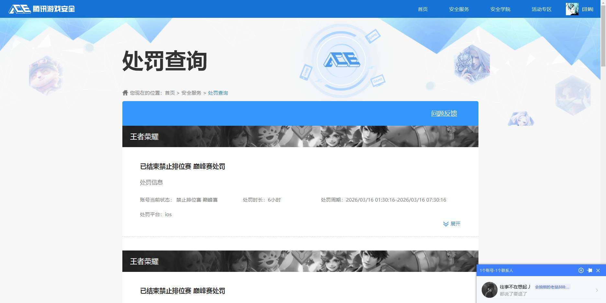Open the 安全学院 navigation menu

500,9
